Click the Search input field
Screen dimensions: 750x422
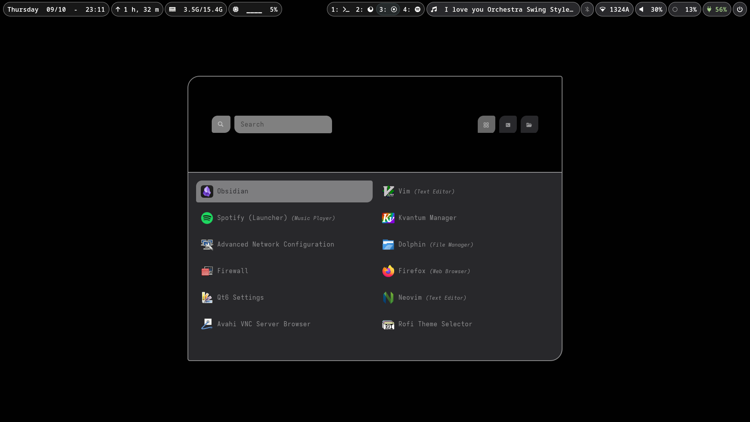pyautogui.click(x=283, y=125)
